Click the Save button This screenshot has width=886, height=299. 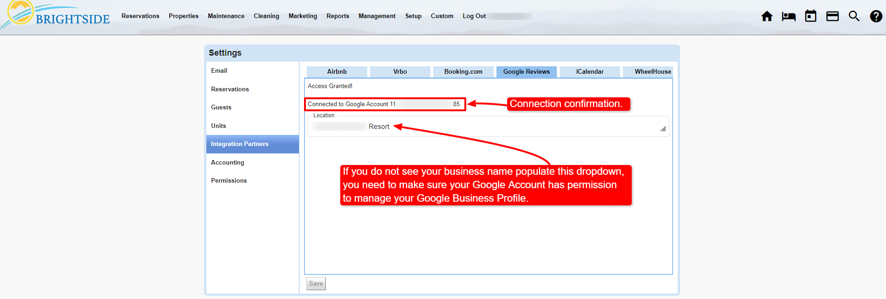(316, 284)
